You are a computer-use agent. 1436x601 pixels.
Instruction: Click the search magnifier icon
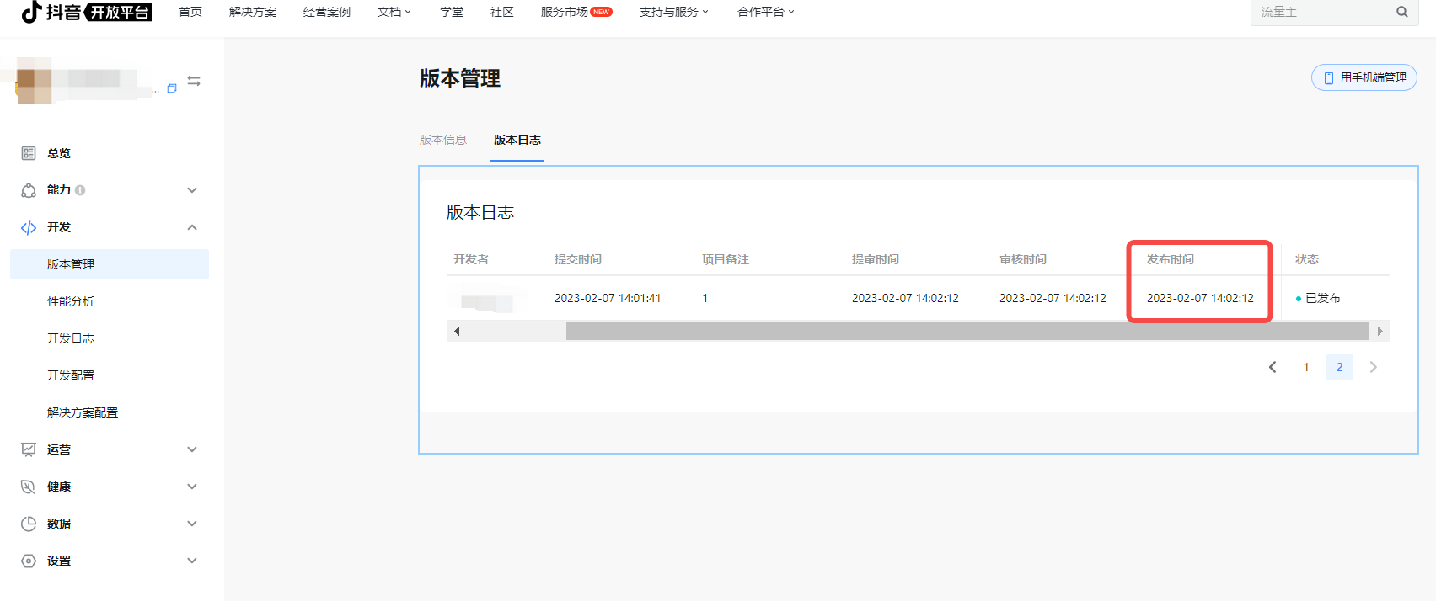click(1401, 12)
